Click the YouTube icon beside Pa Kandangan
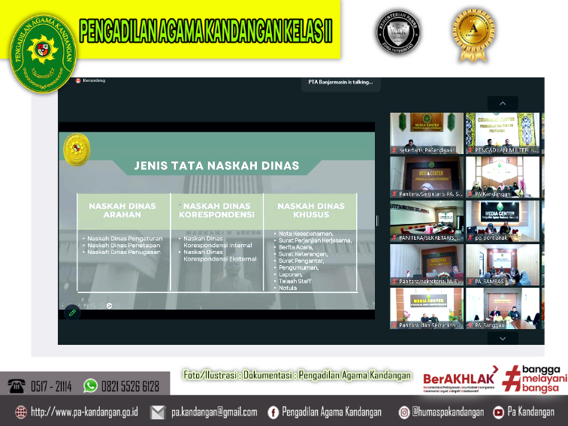Screen dimensions: 568x426 498,412
